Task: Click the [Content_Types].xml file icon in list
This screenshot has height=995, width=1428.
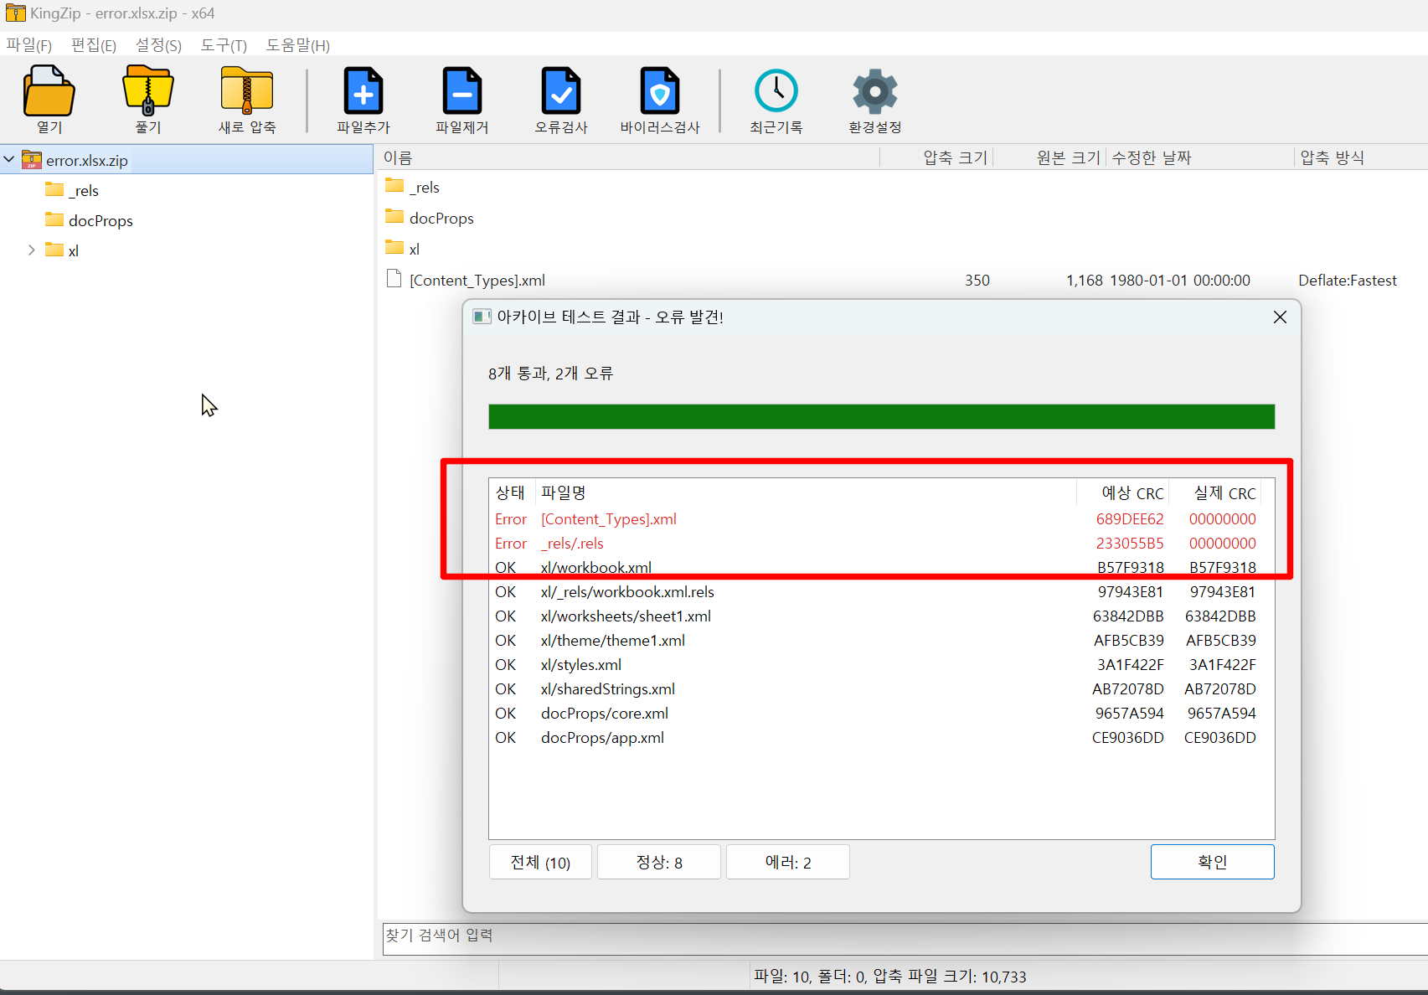Action: (394, 279)
